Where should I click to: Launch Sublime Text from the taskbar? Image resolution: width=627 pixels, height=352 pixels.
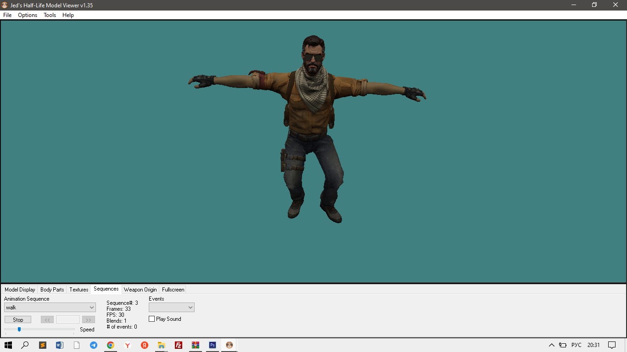pyautogui.click(x=43, y=345)
